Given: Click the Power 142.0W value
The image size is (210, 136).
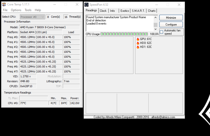Looking at the screenshot, I should pos(75,103).
